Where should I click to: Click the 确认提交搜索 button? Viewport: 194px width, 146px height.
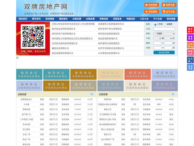164,52
